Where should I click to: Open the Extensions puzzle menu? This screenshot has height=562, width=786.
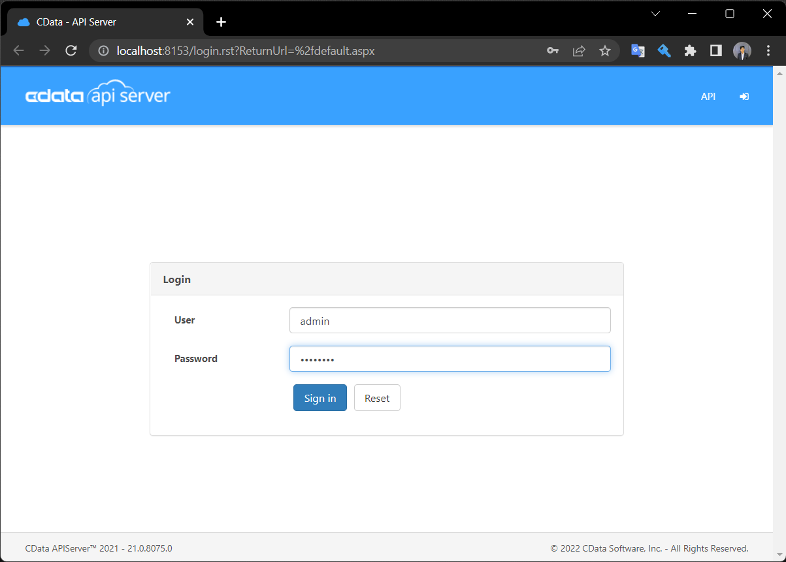690,50
